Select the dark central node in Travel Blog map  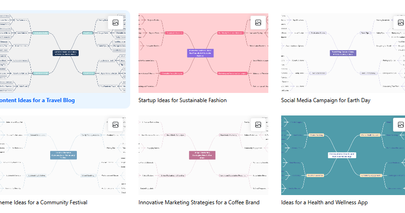tap(66, 53)
